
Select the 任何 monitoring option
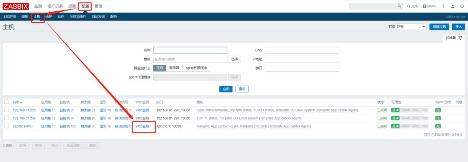coord(160,68)
